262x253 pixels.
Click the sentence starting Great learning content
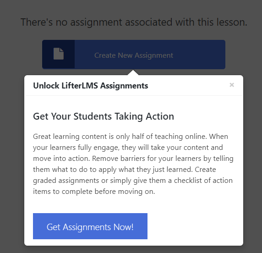pyautogui.click(x=120, y=137)
